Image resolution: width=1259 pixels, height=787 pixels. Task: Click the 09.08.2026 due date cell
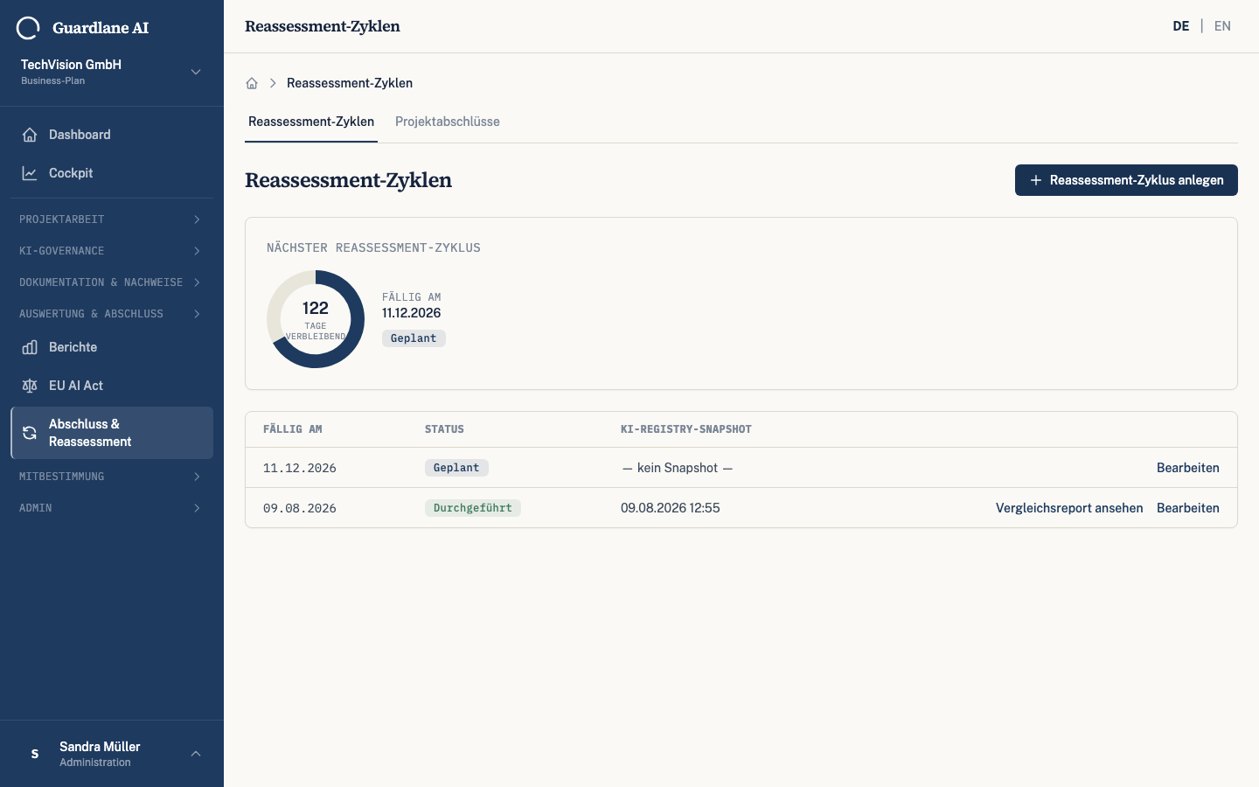pos(300,508)
